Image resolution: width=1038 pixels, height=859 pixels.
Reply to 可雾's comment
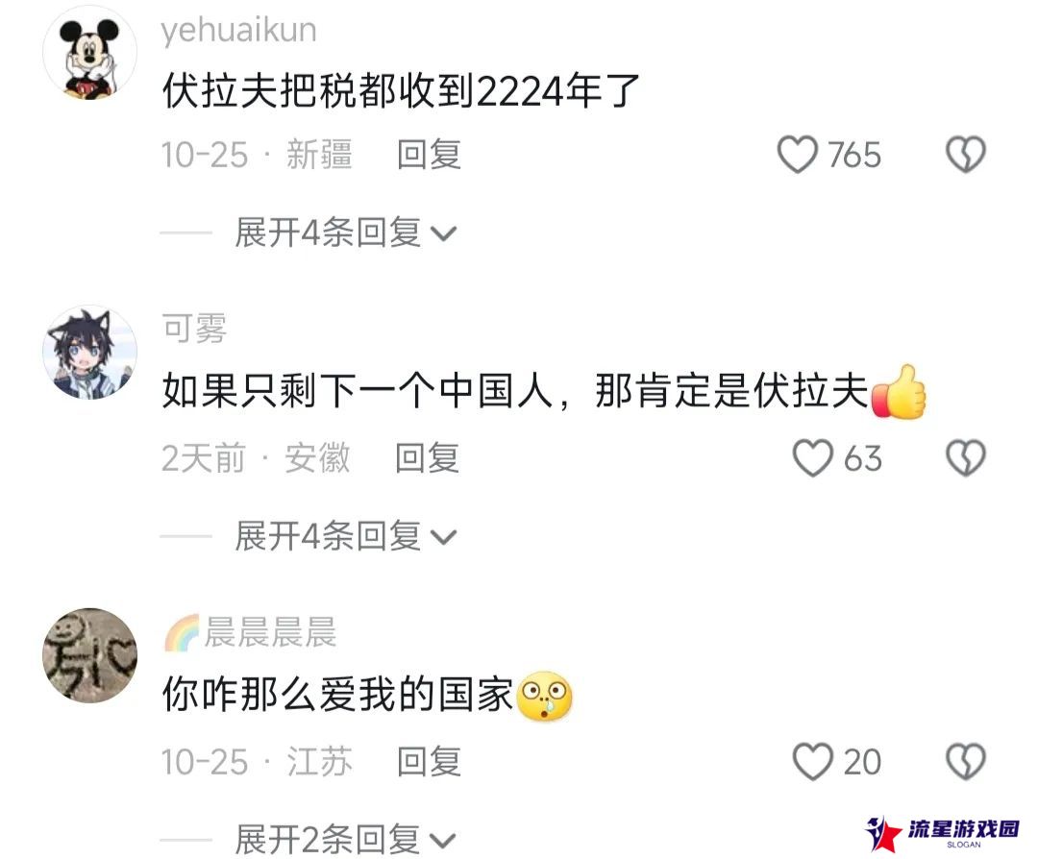(428, 458)
